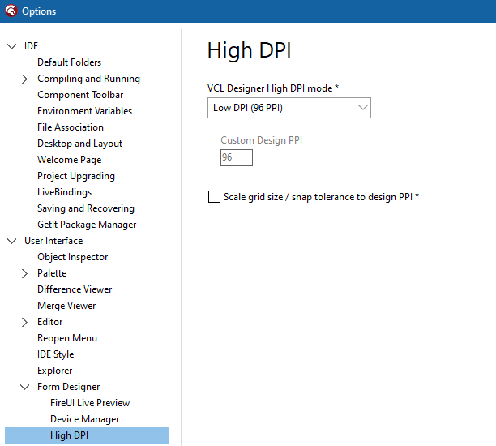Open Project Upgrading options
The image size is (496, 446).
[x=76, y=176]
